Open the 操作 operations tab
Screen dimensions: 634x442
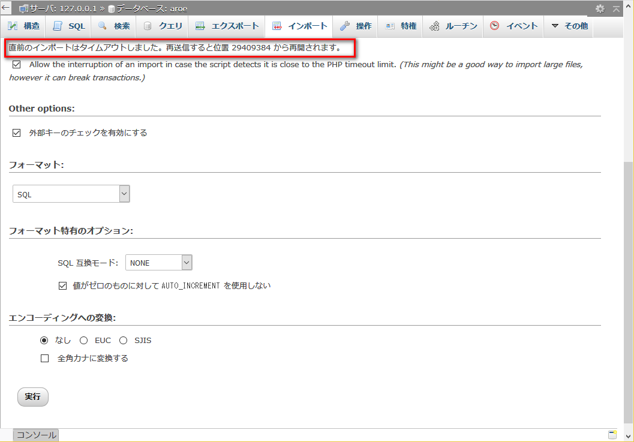pyautogui.click(x=356, y=26)
